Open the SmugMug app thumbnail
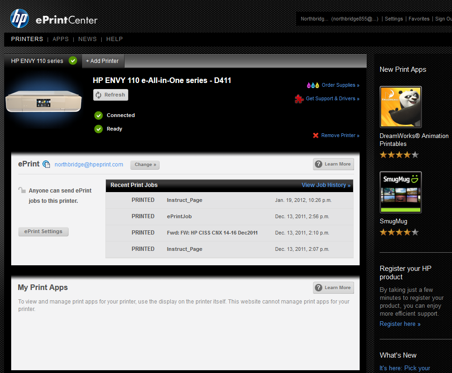This screenshot has width=452, height=373. [401, 193]
